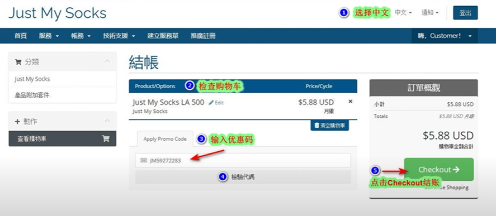Click the 檢驗代碼 validate code button
This screenshot has width=496, height=216.
243,177
